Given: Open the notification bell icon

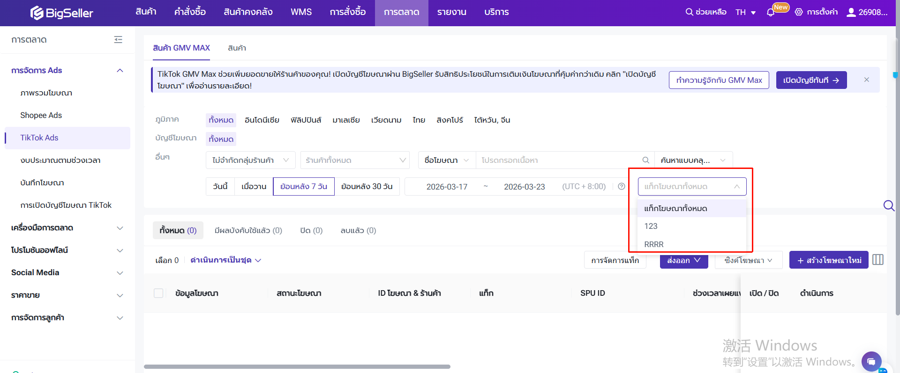Looking at the screenshot, I should point(770,13).
